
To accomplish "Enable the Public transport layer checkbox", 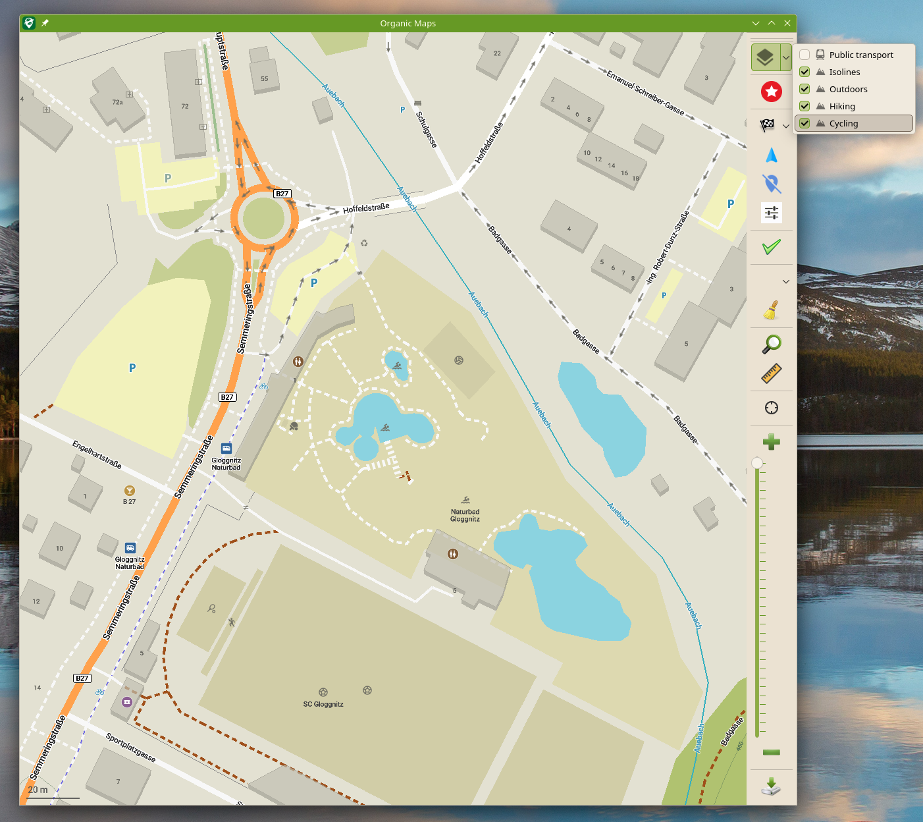I will click(804, 55).
